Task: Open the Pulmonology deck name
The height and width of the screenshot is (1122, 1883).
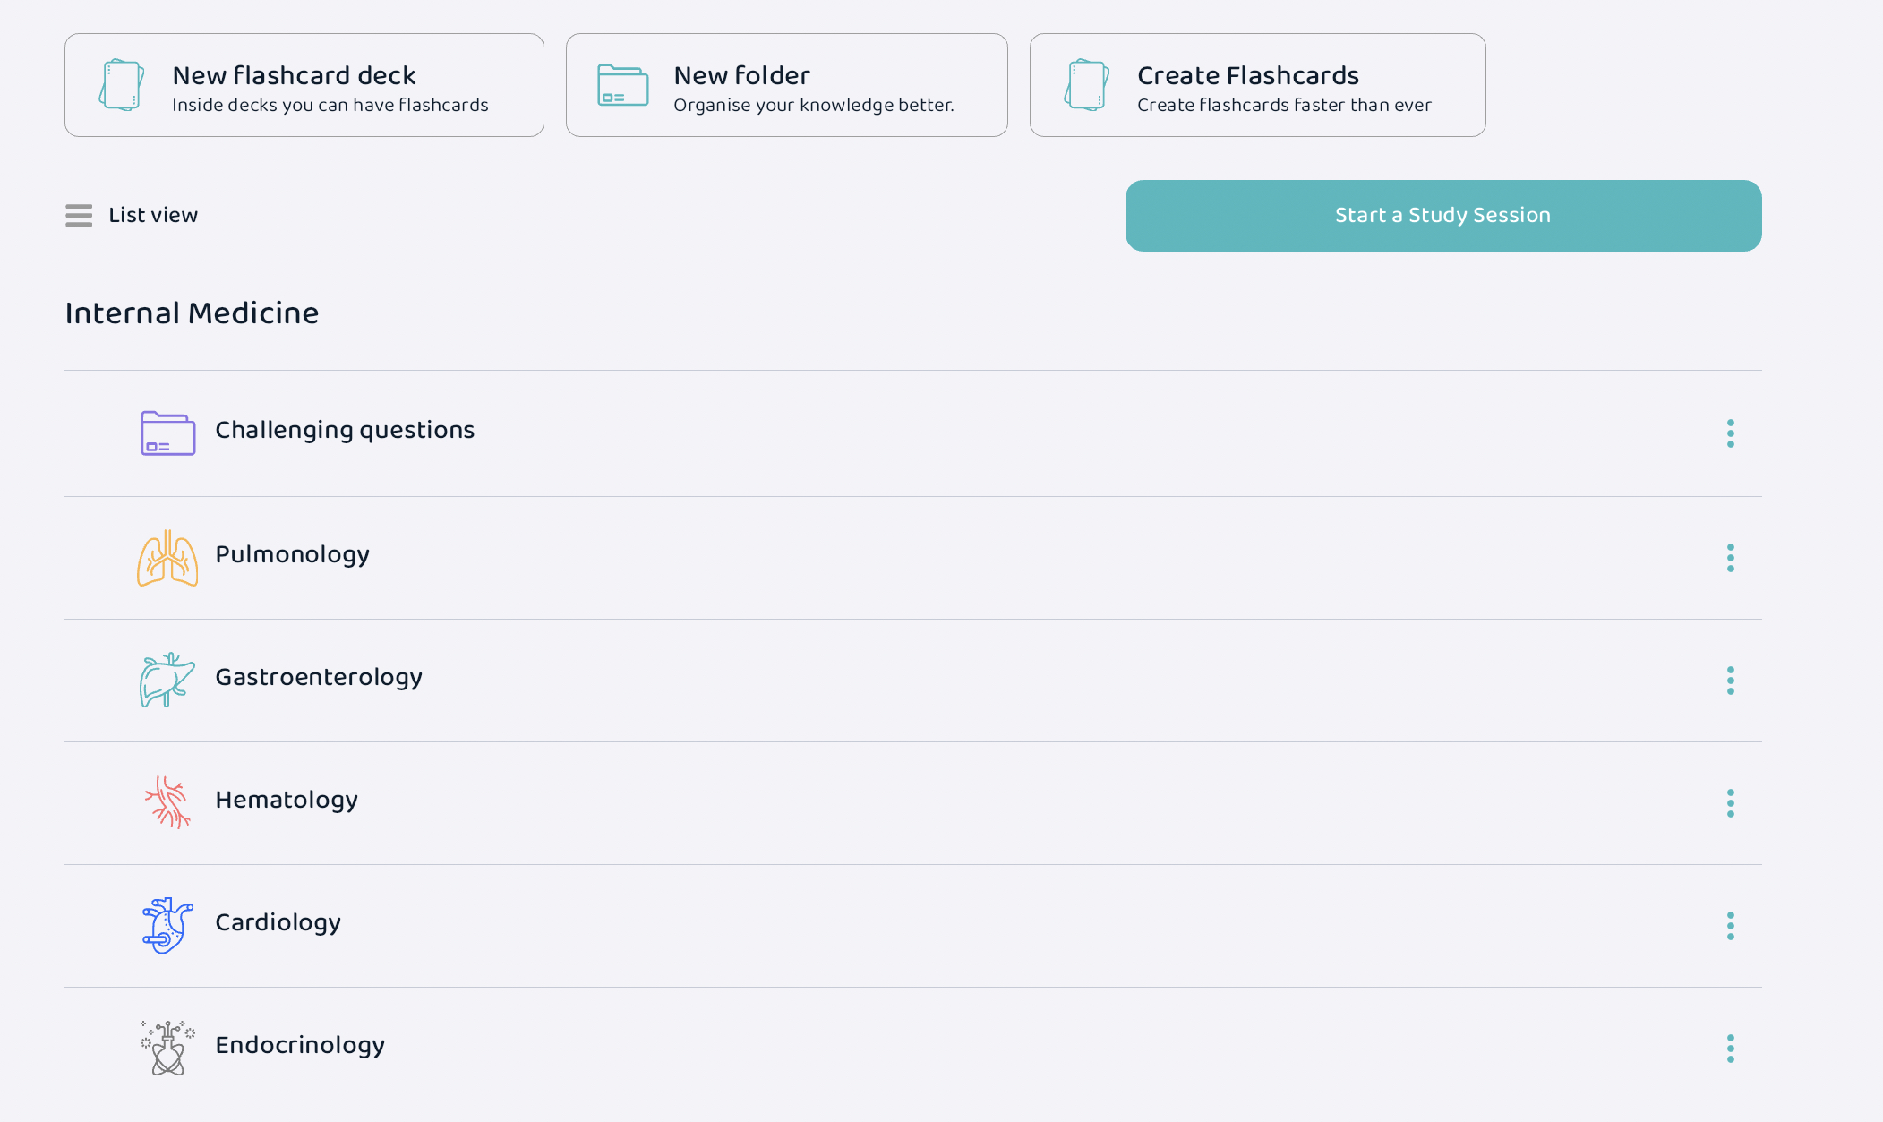Action: coord(292,555)
